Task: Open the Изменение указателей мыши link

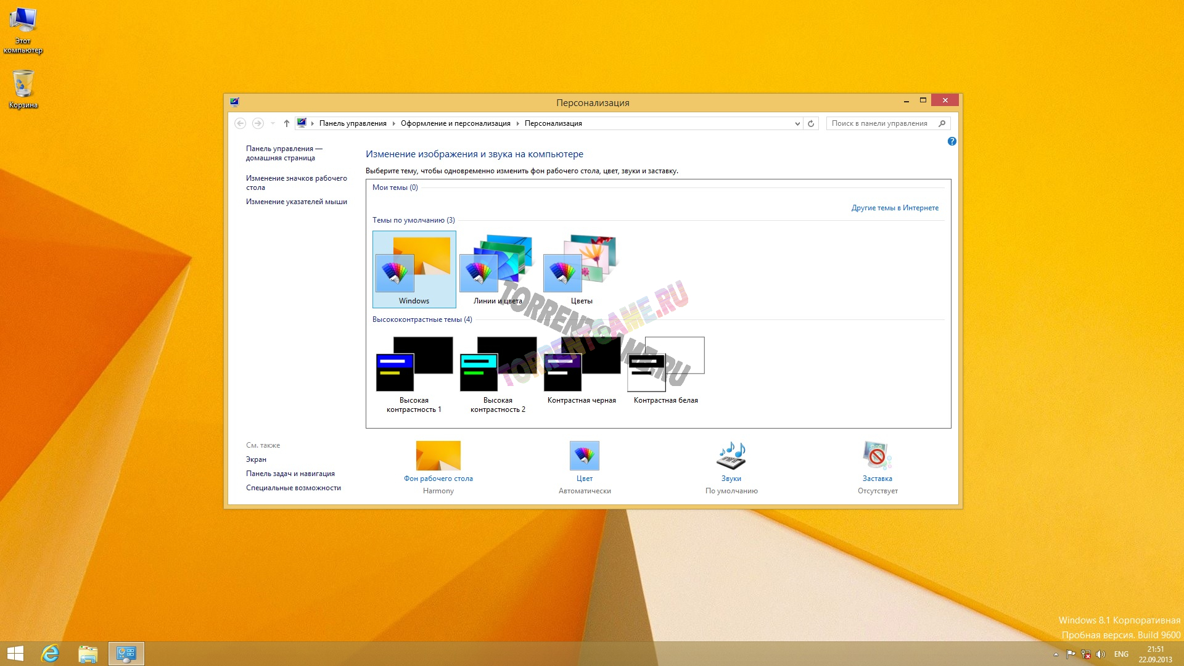Action: tap(296, 202)
